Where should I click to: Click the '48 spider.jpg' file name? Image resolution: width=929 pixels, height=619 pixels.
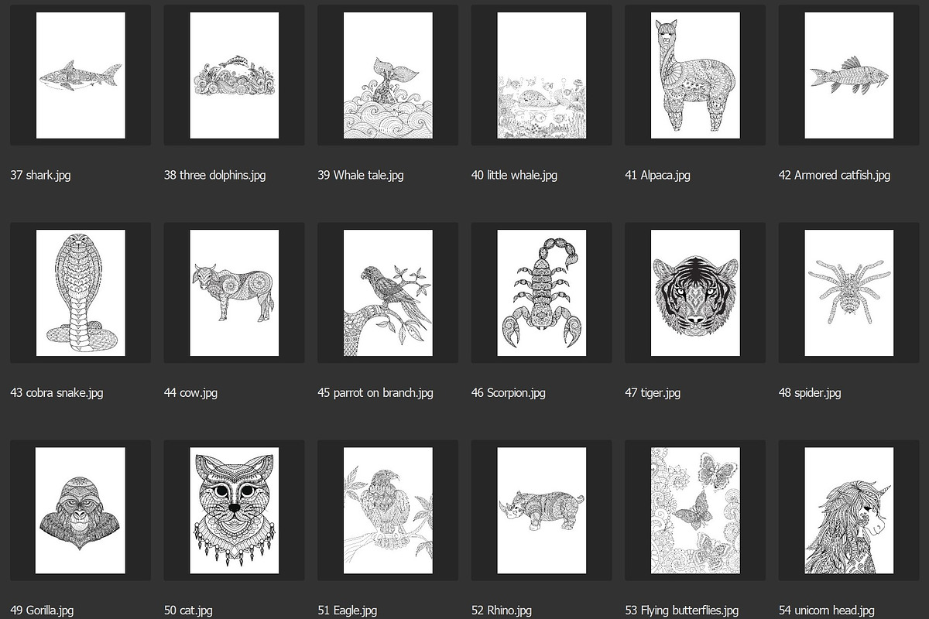point(810,393)
